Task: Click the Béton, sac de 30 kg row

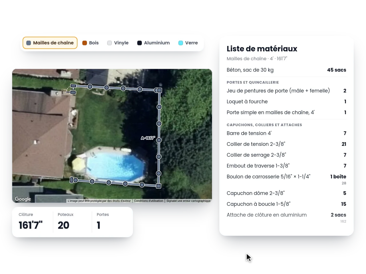Action: 287,70
